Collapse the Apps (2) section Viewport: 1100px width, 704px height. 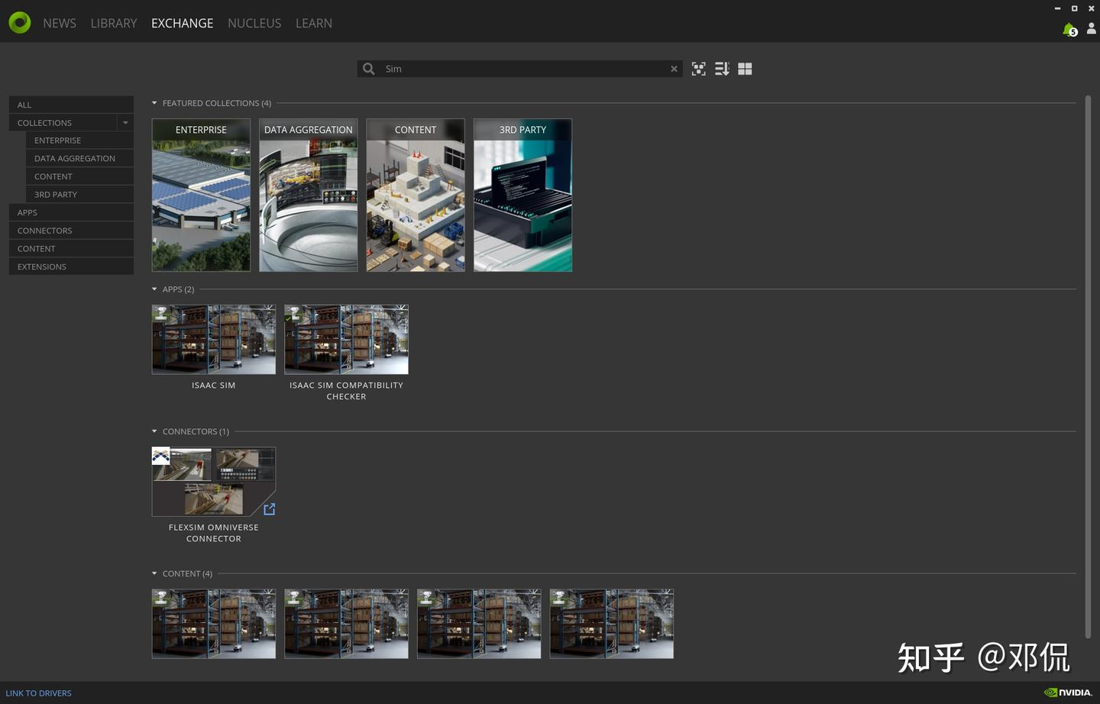pos(154,289)
